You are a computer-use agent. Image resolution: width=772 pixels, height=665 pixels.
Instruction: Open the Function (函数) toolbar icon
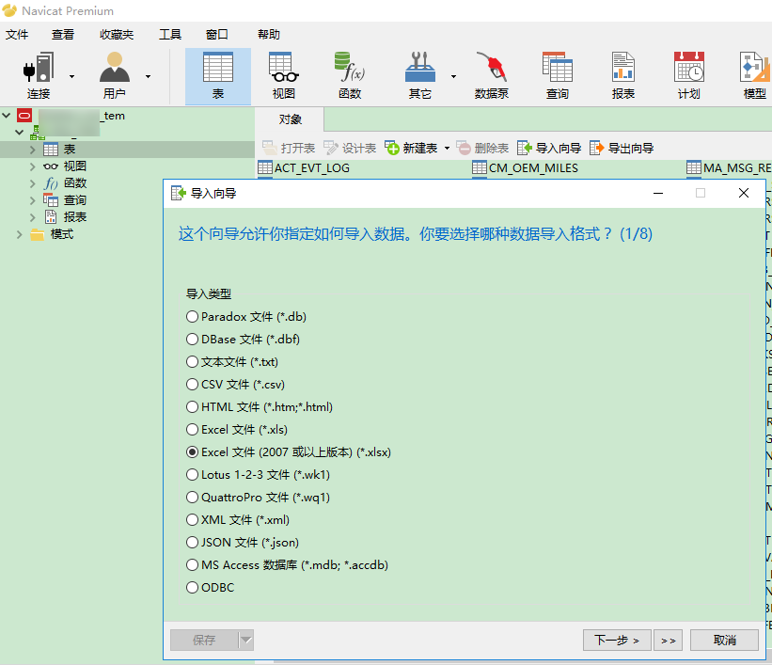(350, 76)
